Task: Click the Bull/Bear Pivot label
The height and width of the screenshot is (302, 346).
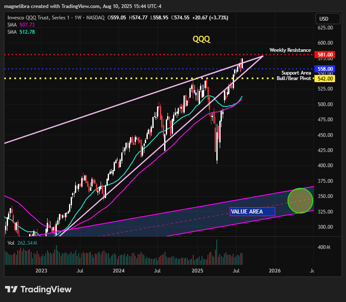Action: (294, 78)
